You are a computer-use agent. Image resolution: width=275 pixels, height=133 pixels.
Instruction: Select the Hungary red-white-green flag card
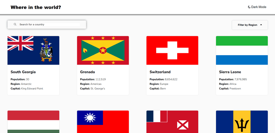click(x=33, y=122)
